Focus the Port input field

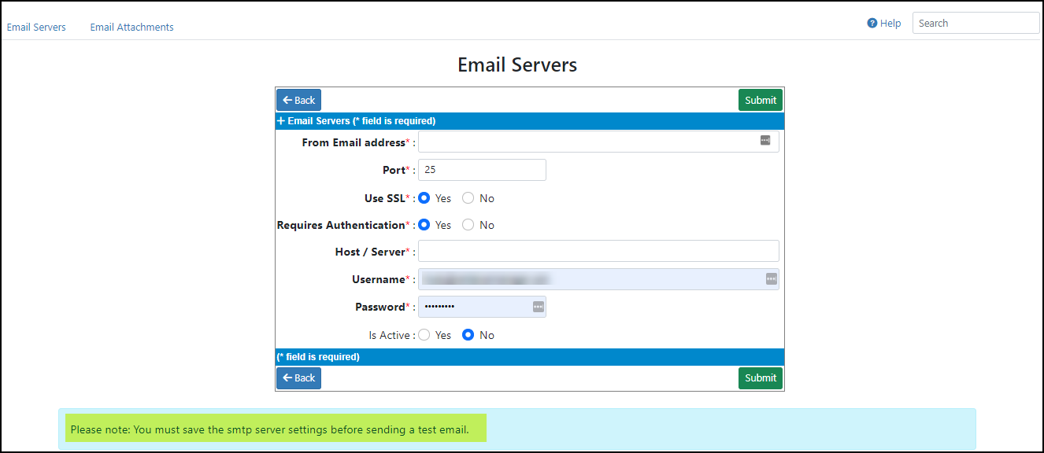coord(482,170)
